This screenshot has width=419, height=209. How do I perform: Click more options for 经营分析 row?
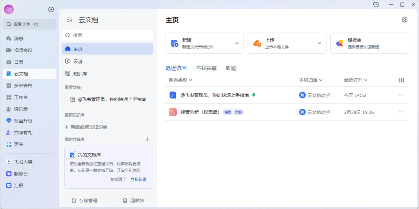(401, 112)
